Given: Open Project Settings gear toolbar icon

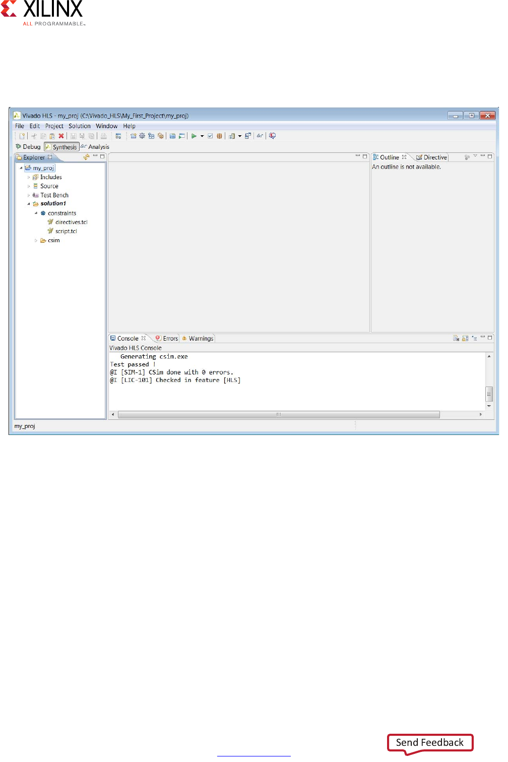Looking at the screenshot, I should (142, 136).
